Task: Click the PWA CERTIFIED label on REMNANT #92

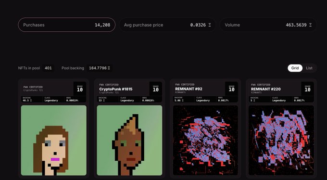Action: [x=185, y=85]
